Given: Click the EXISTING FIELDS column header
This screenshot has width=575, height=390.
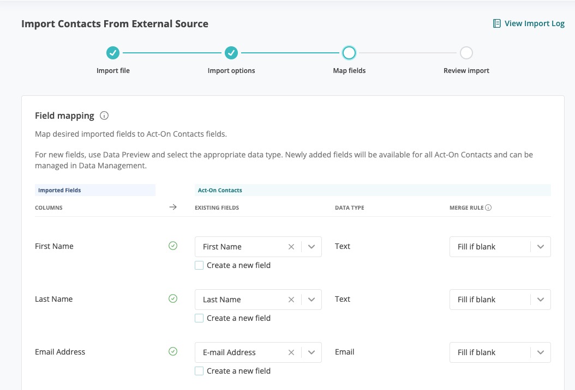Looking at the screenshot, I should [x=217, y=208].
